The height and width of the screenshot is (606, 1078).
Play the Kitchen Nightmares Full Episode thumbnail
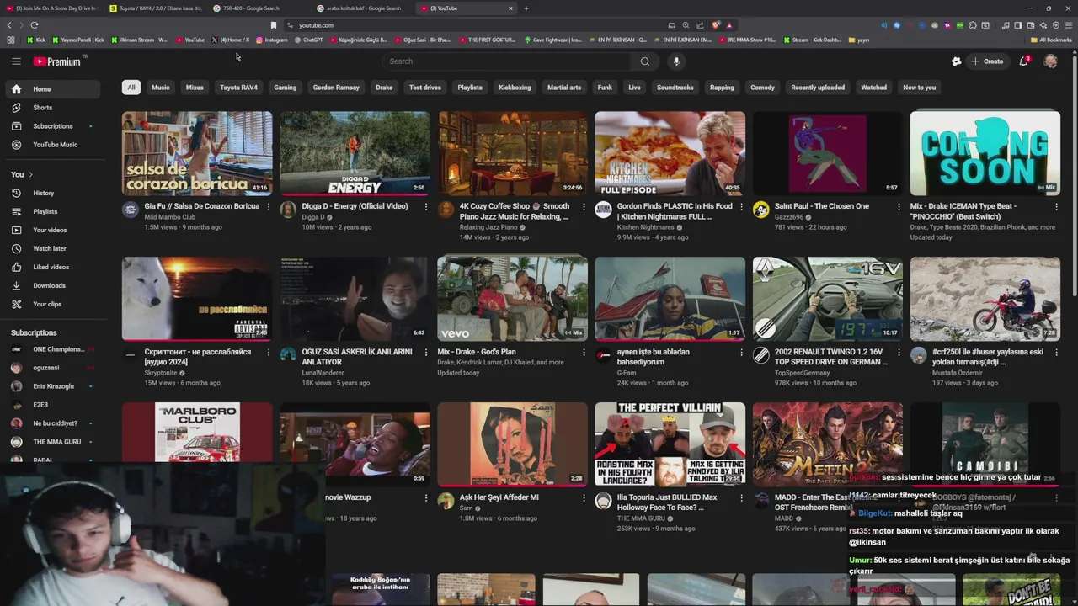(670, 153)
